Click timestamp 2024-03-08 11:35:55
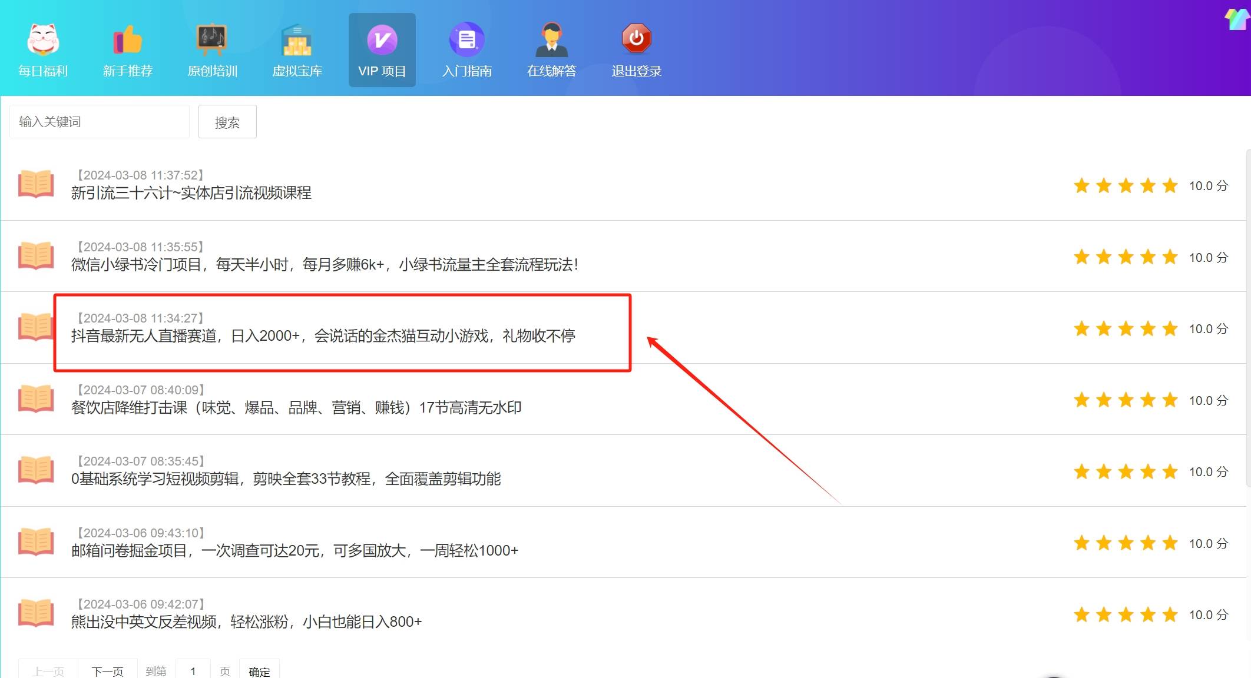Screen dimensions: 1251x678 pyautogui.click(x=141, y=247)
